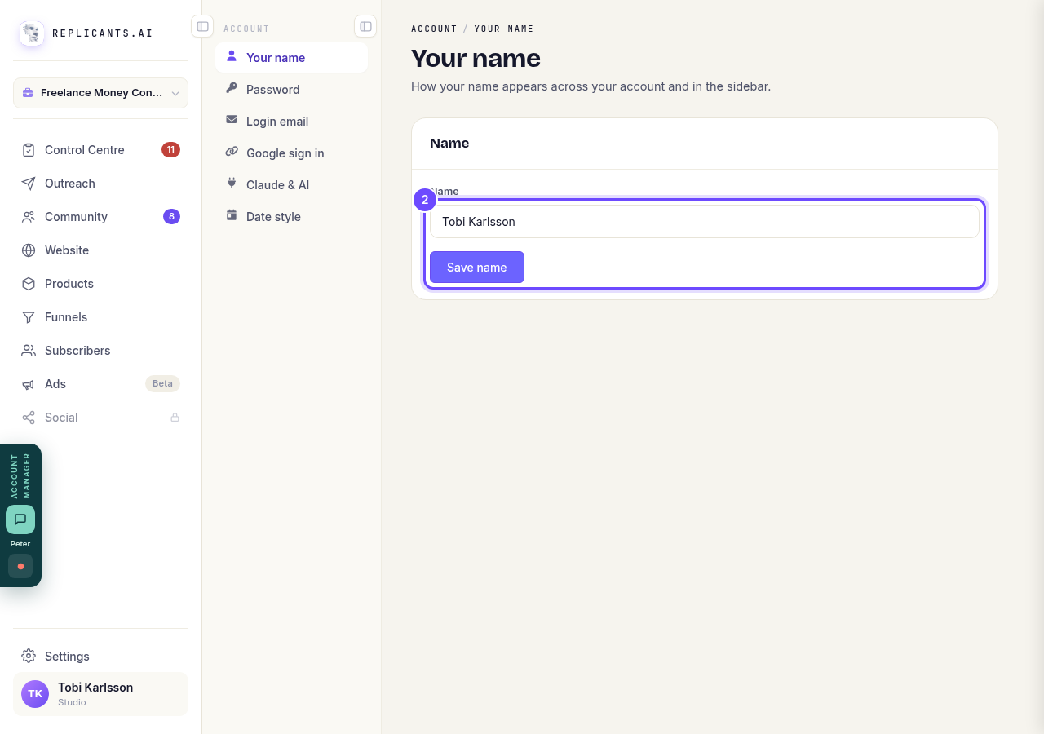Open the Freelance Money workspace dropdown
Image resolution: width=1044 pixels, height=734 pixels.
(100, 93)
